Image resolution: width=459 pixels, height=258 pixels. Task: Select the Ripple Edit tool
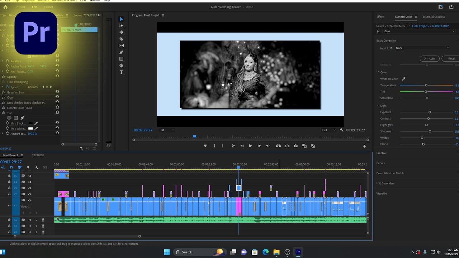(x=121, y=32)
